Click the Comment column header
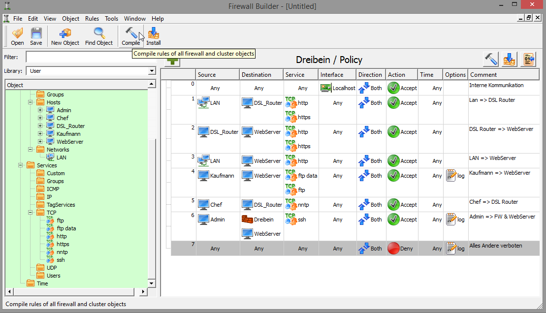 (x=503, y=75)
